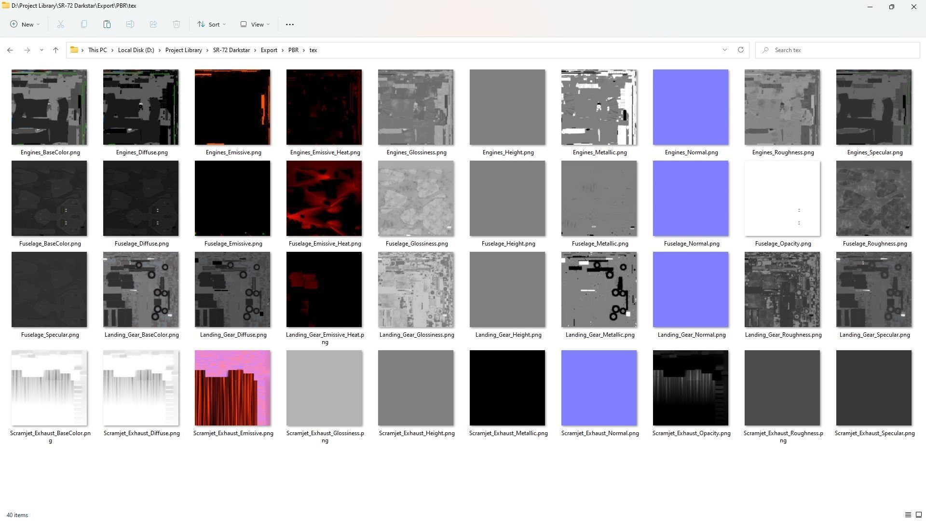Switch to large thumbnails view toggle

919,515
